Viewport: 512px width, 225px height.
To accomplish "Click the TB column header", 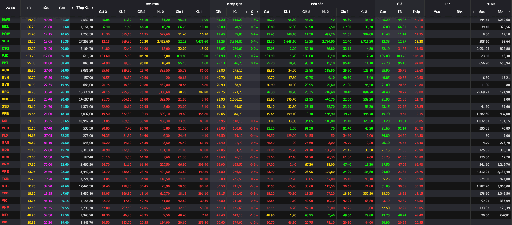I will [399, 12].
